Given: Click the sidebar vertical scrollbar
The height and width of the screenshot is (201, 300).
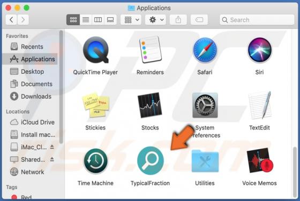Looking at the screenshot, I should click(61, 87).
